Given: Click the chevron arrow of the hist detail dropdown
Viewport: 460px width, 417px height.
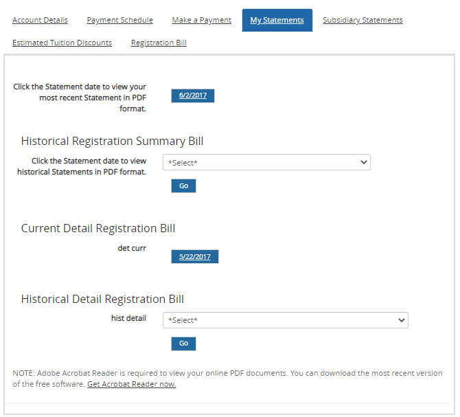Looking at the screenshot, I should click(401, 320).
